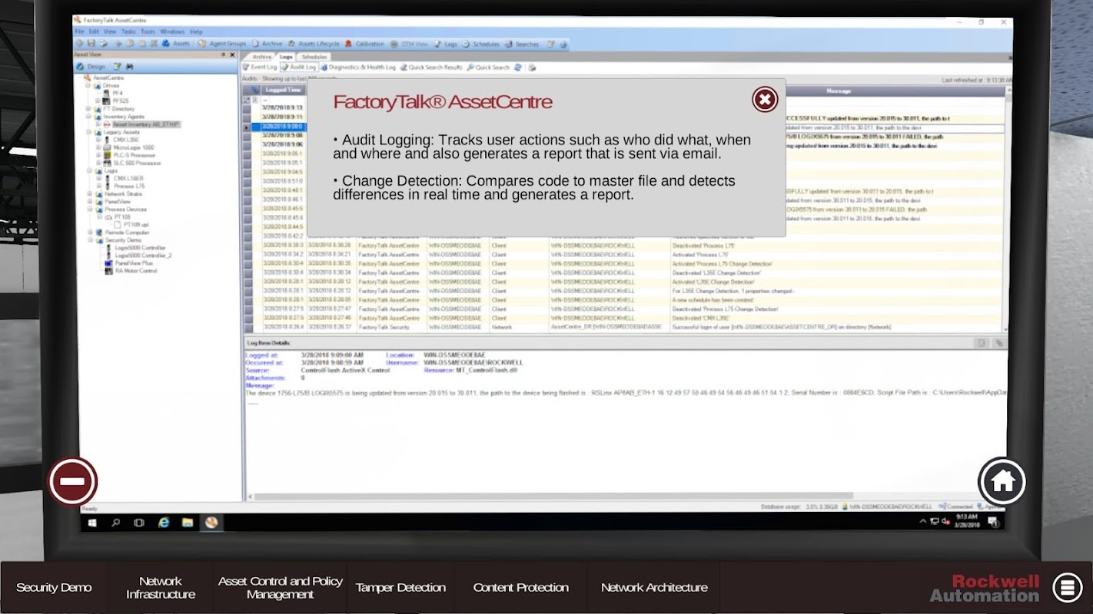Open Internet Explorer from the taskbar
This screenshot has width=1093, height=614.
(x=164, y=523)
